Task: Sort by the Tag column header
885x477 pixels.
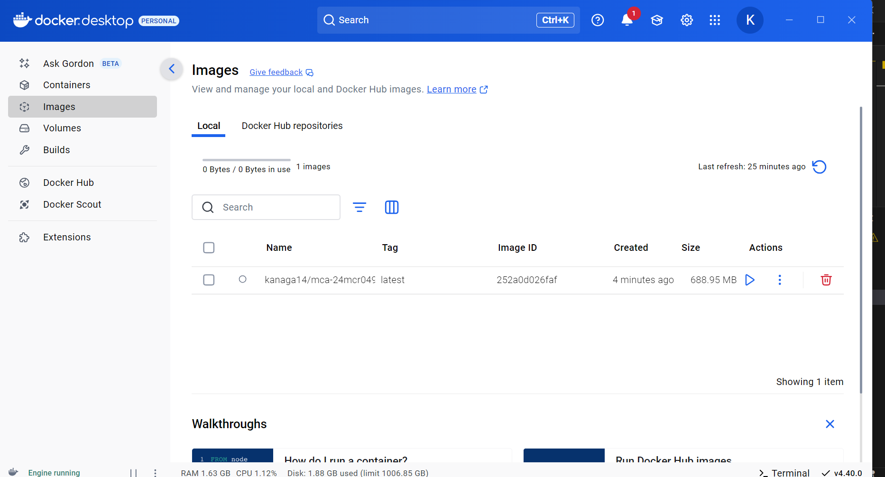Action: [390, 248]
